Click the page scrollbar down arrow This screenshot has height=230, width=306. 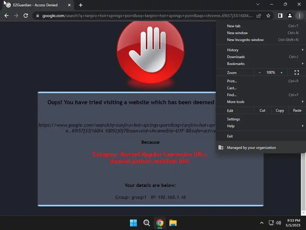(303, 213)
